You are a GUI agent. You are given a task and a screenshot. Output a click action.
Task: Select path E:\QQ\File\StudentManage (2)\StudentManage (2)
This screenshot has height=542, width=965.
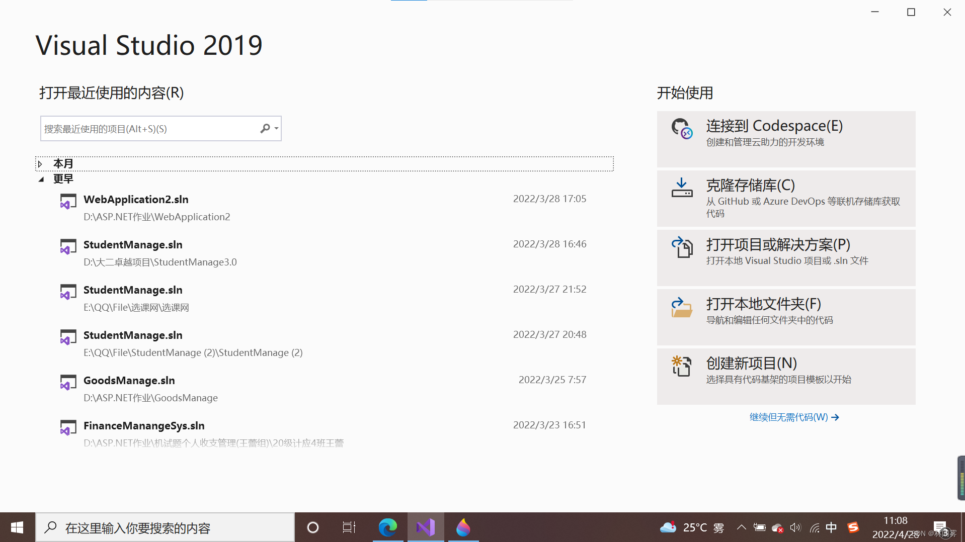[193, 352]
